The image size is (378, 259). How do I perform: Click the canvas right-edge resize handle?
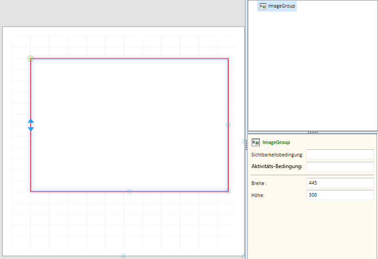pyautogui.click(x=244, y=141)
